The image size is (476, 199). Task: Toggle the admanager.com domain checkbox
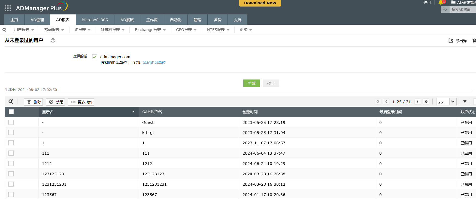tap(95, 57)
